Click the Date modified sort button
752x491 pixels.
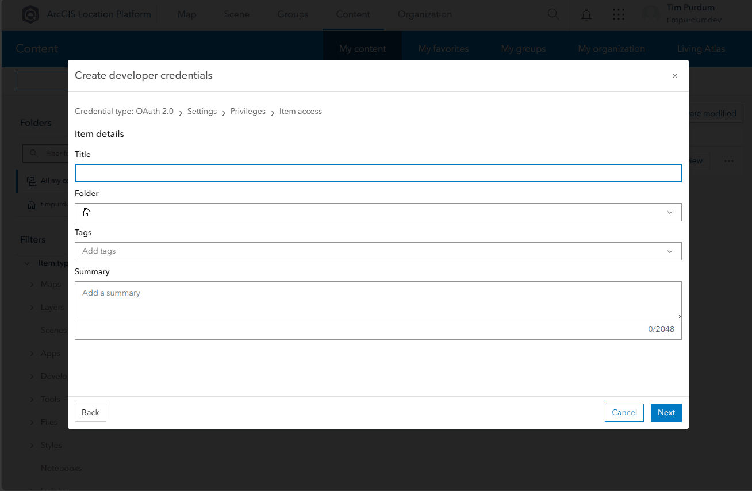(716, 114)
